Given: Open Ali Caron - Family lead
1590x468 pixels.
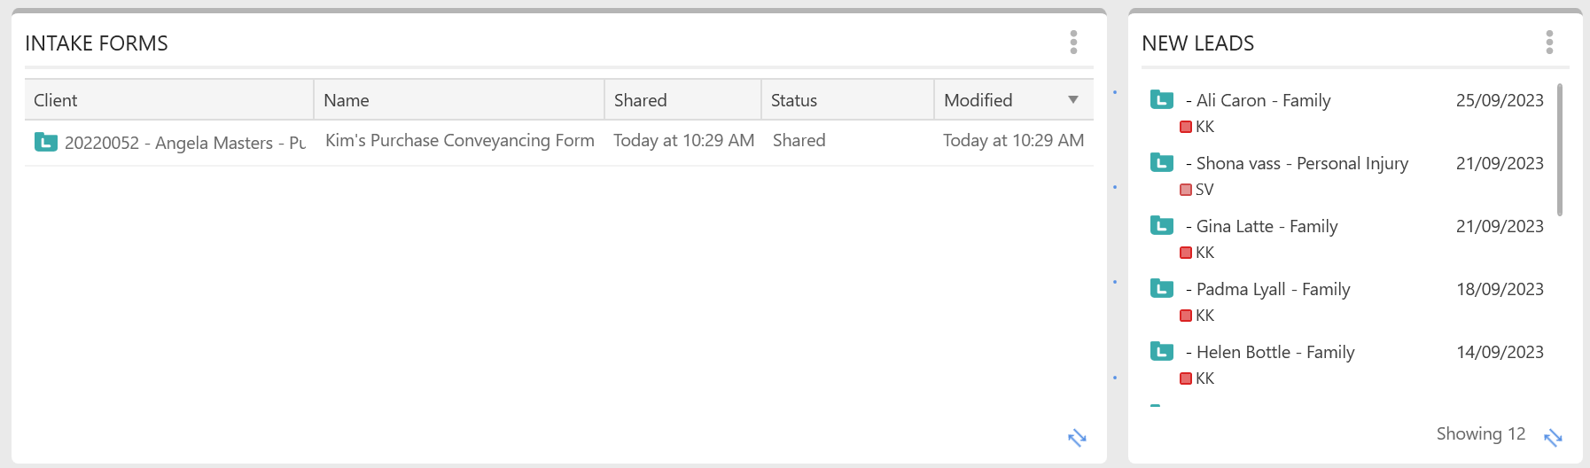Looking at the screenshot, I should pos(1263,100).
